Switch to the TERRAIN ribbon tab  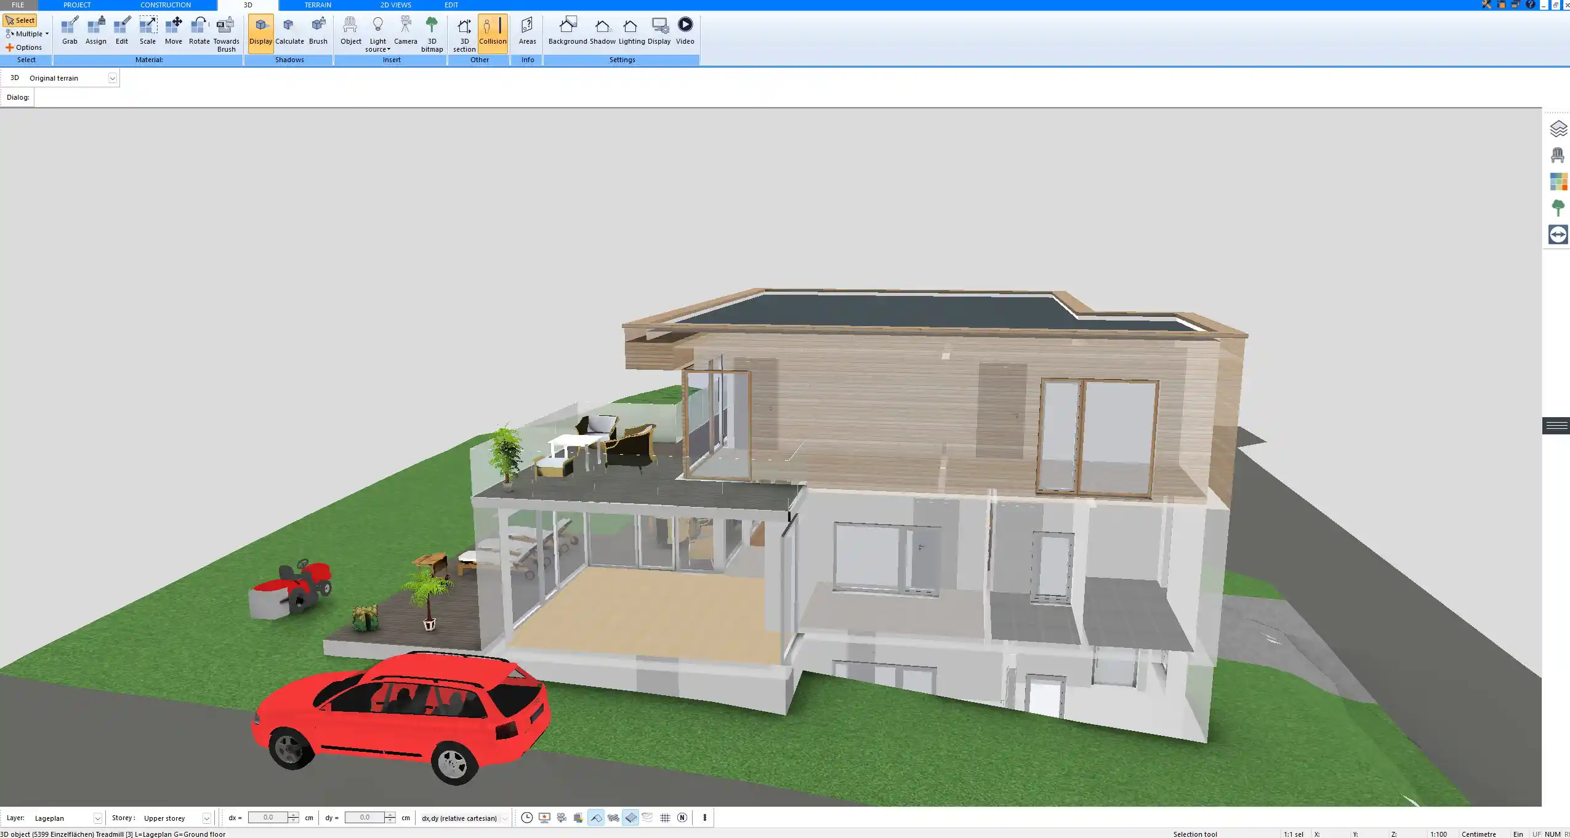317,4
